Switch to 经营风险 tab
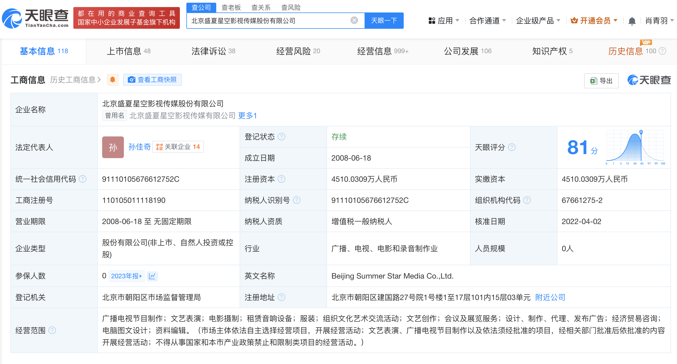This screenshot has height=364, width=677. (x=298, y=51)
